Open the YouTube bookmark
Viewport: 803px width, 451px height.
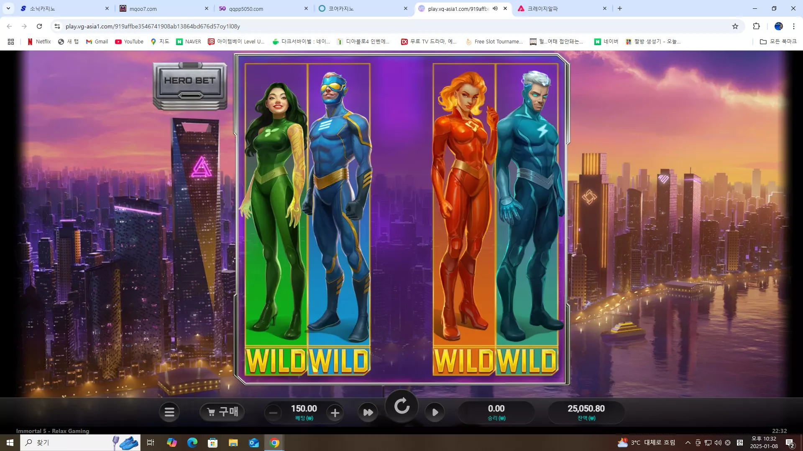click(129, 42)
